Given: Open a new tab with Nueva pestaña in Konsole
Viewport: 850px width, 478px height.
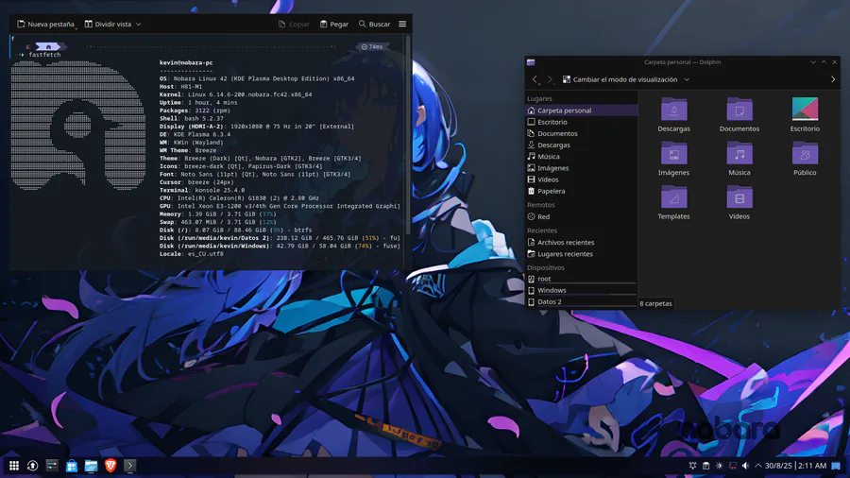Looking at the screenshot, I should (45, 24).
